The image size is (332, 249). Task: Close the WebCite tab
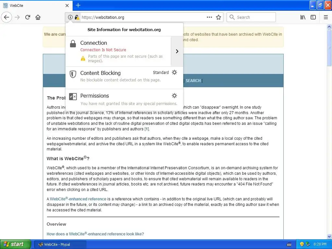tap(67, 6)
